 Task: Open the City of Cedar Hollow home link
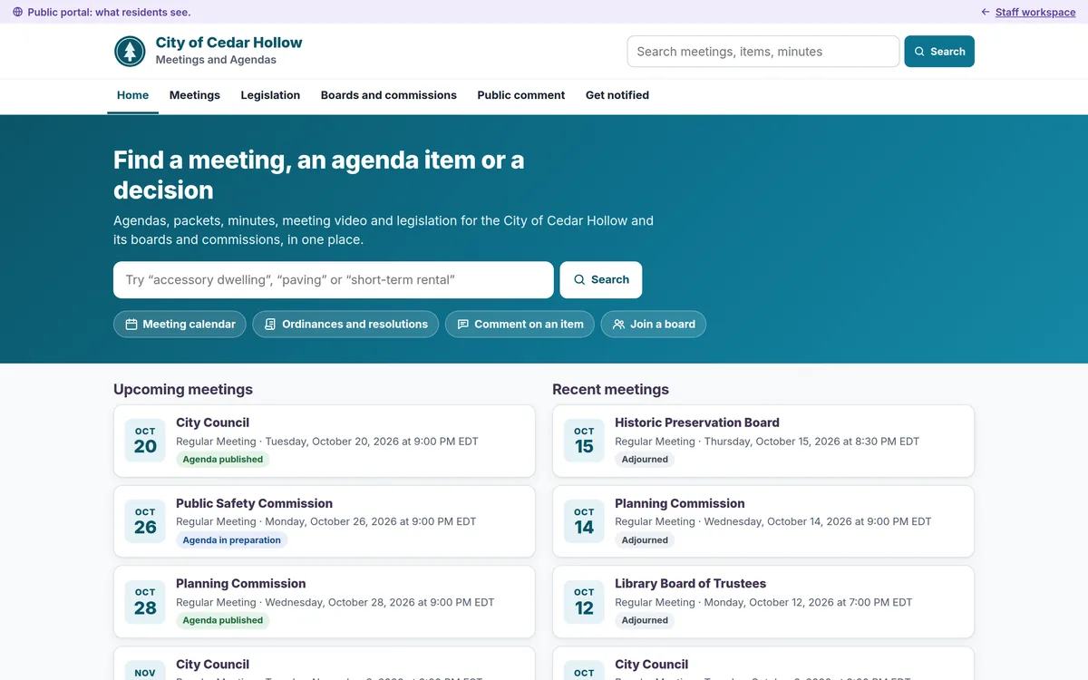[x=209, y=52]
